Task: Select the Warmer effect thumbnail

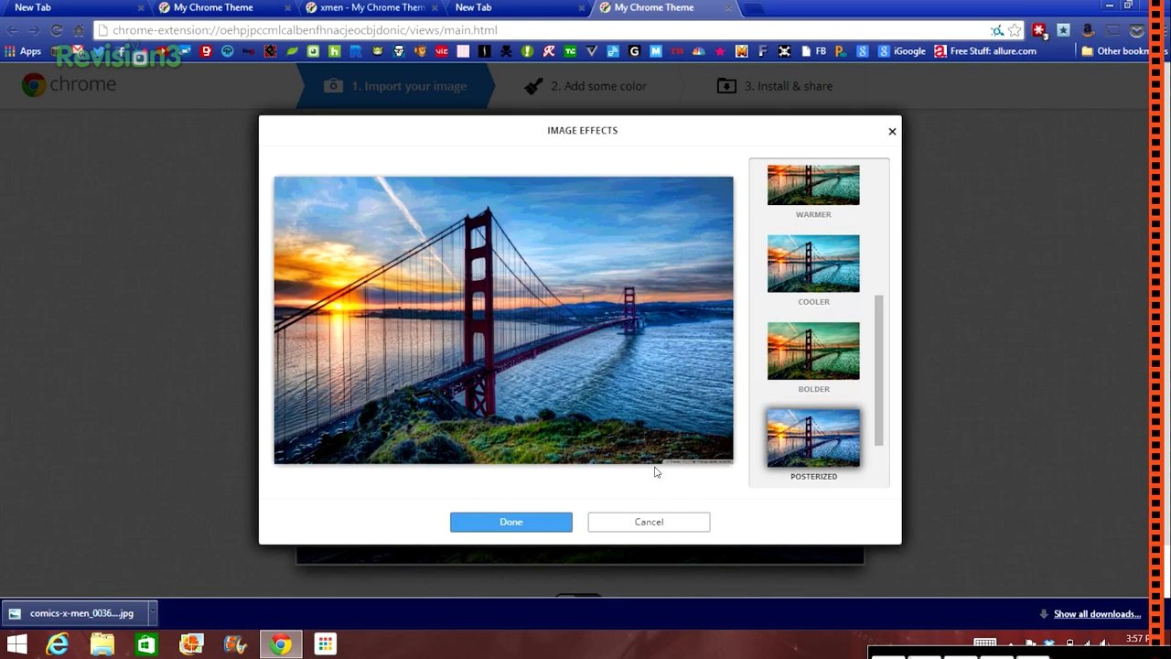Action: 813,185
